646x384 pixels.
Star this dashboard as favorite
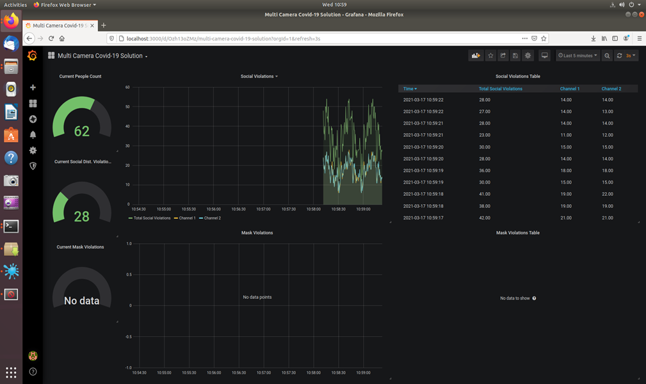point(491,56)
